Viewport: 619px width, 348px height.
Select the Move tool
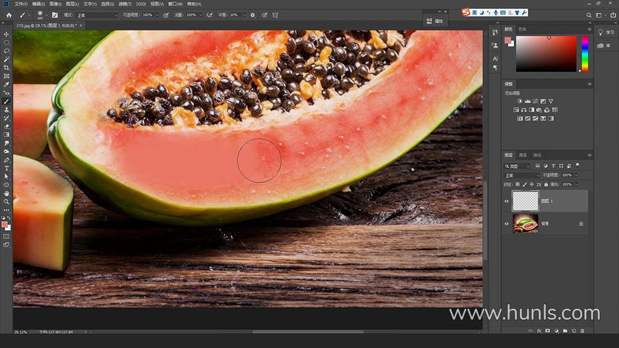(x=6, y=34)
